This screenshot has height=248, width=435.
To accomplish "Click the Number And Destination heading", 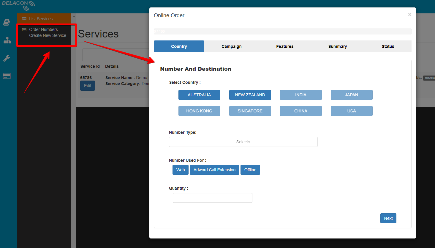I will 196,69.
